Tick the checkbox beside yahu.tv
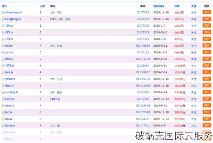Image resolution: width=213 pixels, height=143 pixels. tap(3, 79)
